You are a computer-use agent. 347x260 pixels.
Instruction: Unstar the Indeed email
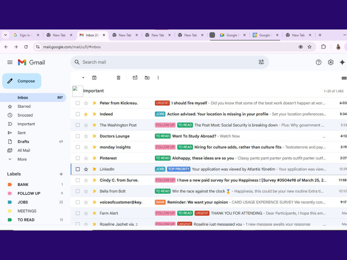(86, 114)
